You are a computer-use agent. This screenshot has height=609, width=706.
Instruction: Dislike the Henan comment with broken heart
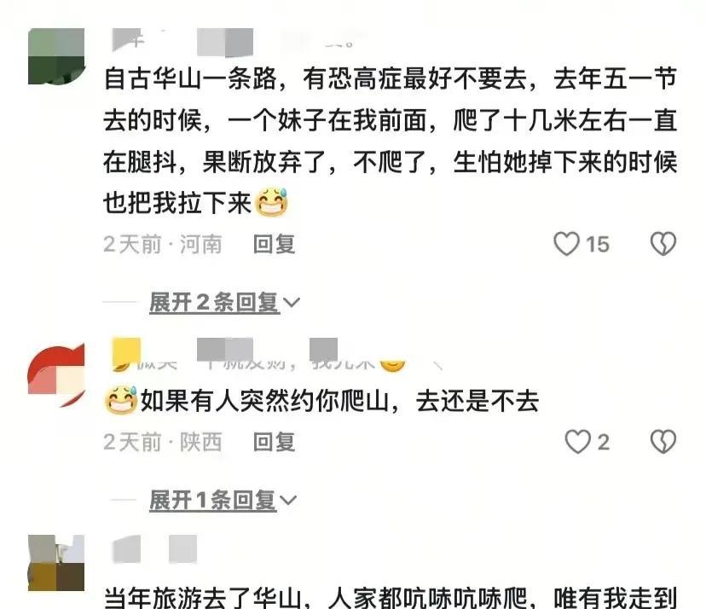pos(663,244)
